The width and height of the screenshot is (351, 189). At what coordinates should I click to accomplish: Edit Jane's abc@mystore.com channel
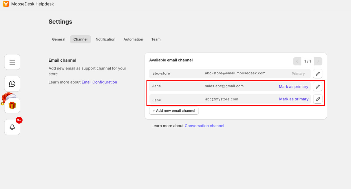click(317, 99)
